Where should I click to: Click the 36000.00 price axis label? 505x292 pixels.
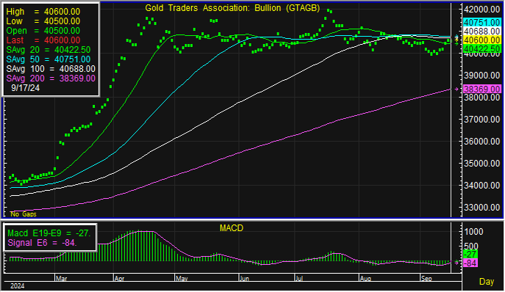tap(481, 141)
